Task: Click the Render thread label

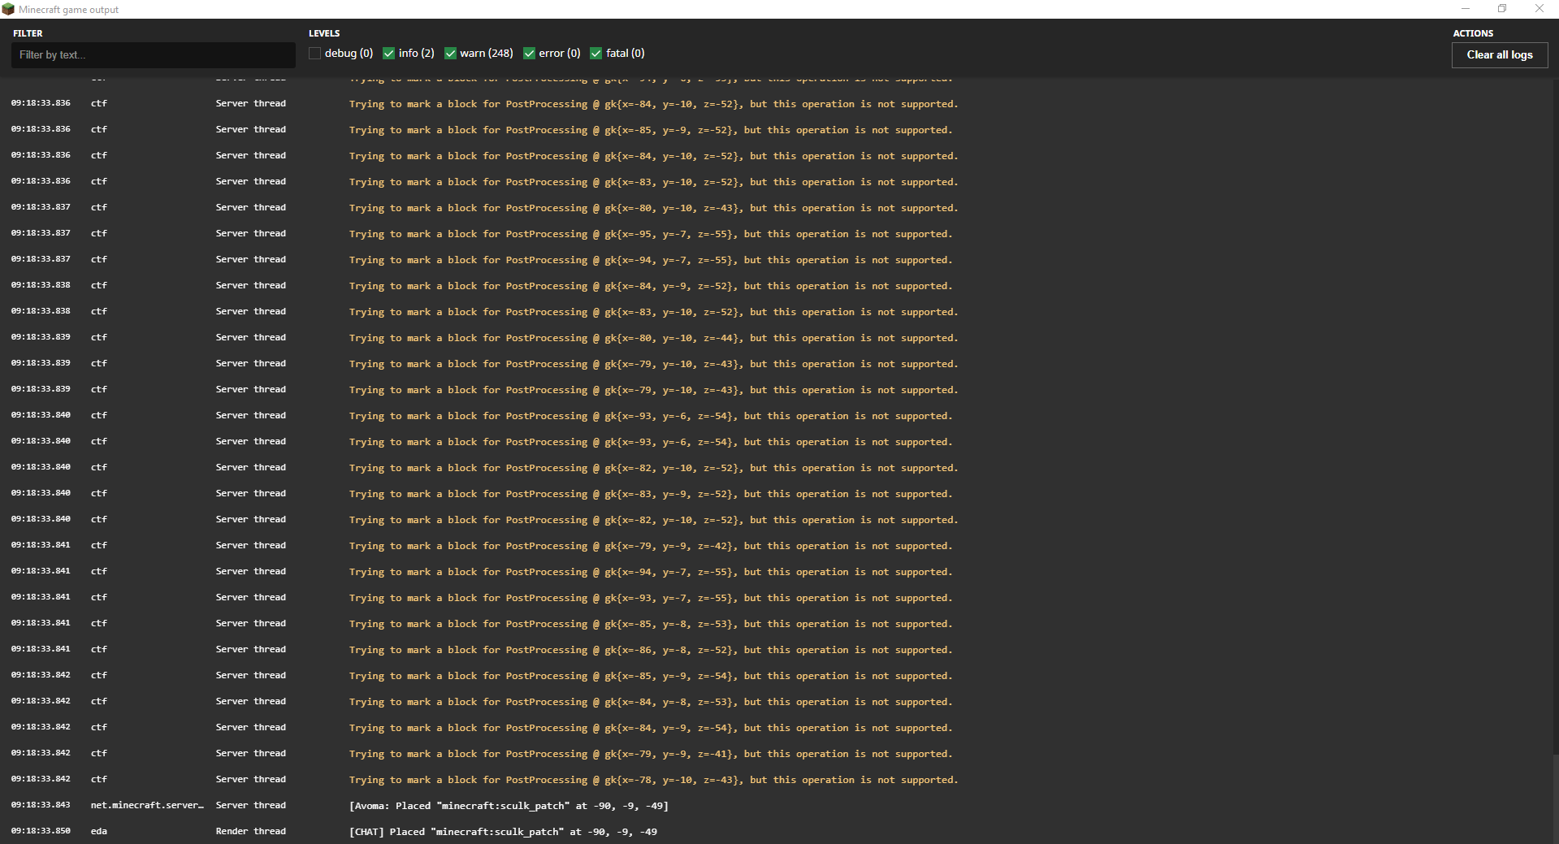Action: coord(250,831)
